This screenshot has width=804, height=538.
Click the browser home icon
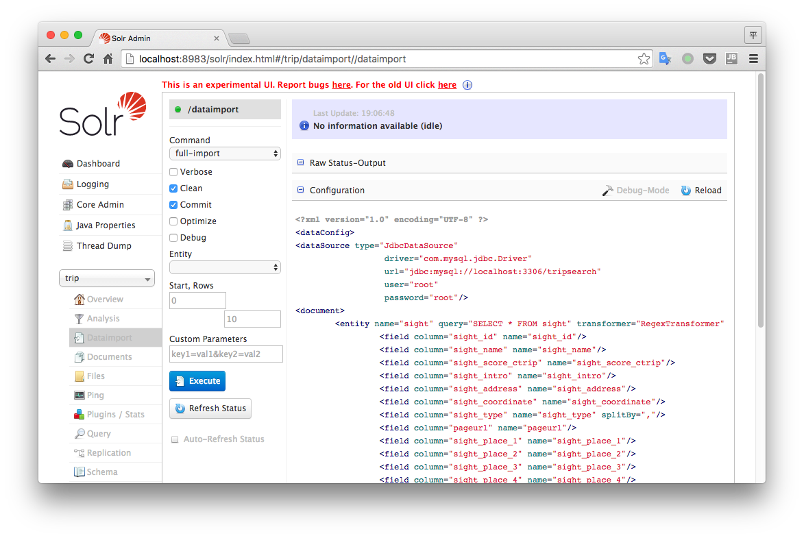108,59
